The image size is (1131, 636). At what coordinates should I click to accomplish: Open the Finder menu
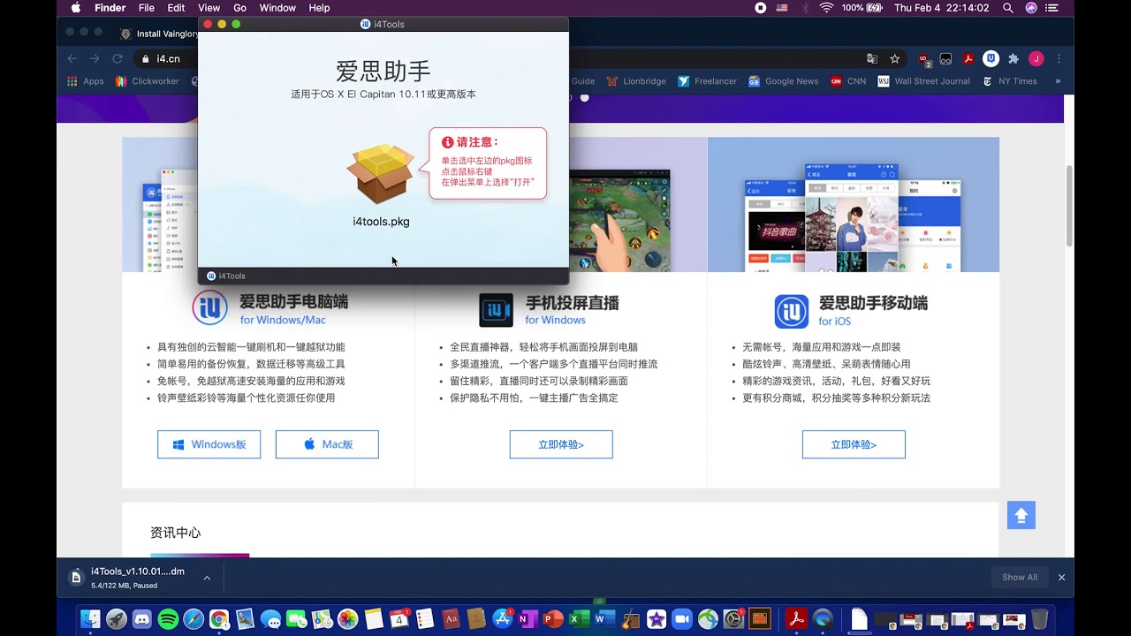110,8
